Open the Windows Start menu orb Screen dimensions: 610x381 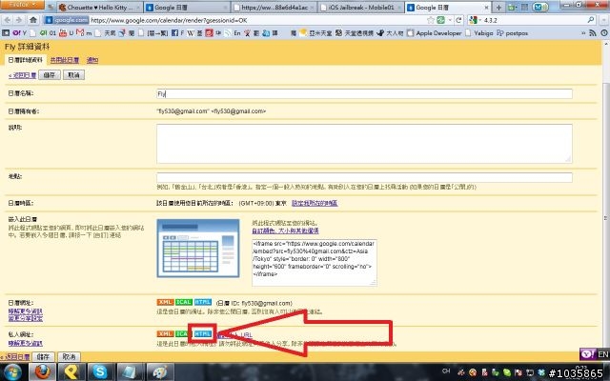(12, 372)
